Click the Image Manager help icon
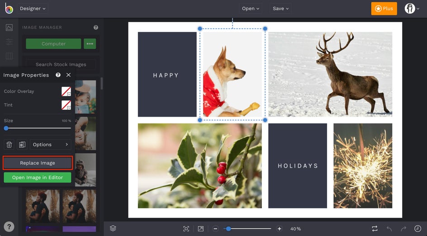 (96, 27)
